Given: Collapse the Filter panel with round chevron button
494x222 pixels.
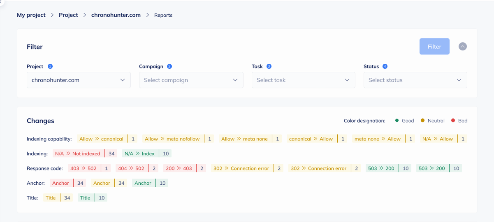Looking at the screenshot, I should tap(463, 47).
